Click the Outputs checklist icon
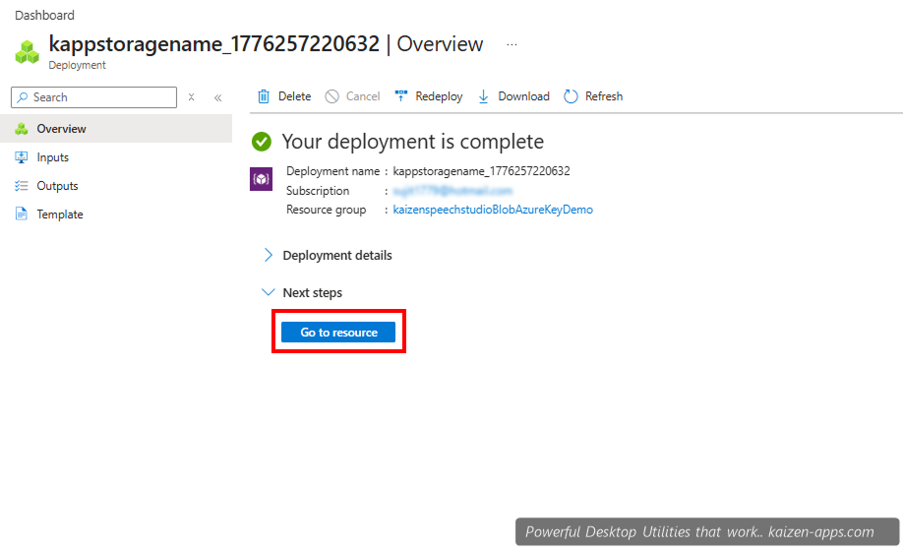The width and height of the screenshot is (903, 550). point(22,185)
